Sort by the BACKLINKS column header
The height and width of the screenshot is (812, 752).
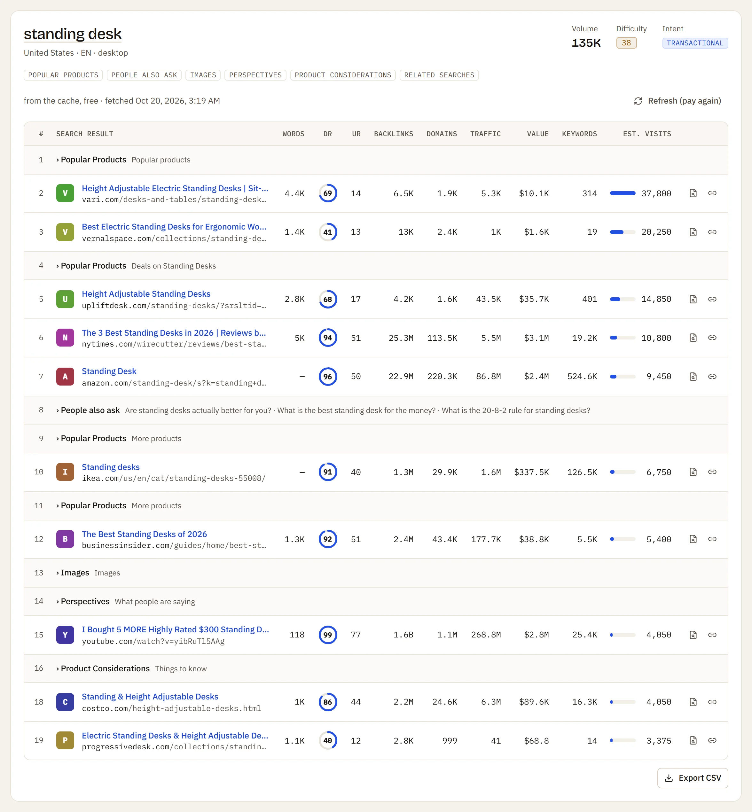pyautogui.click(x=394, y=134)
